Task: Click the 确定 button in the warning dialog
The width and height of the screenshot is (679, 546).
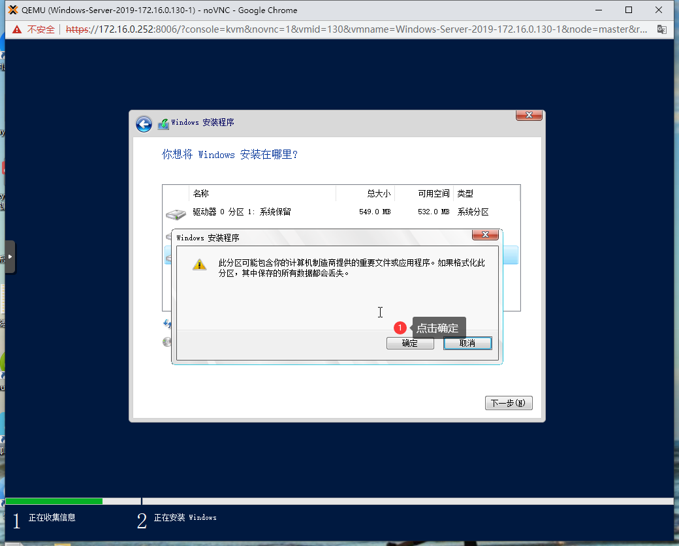Action: (409, 343)
